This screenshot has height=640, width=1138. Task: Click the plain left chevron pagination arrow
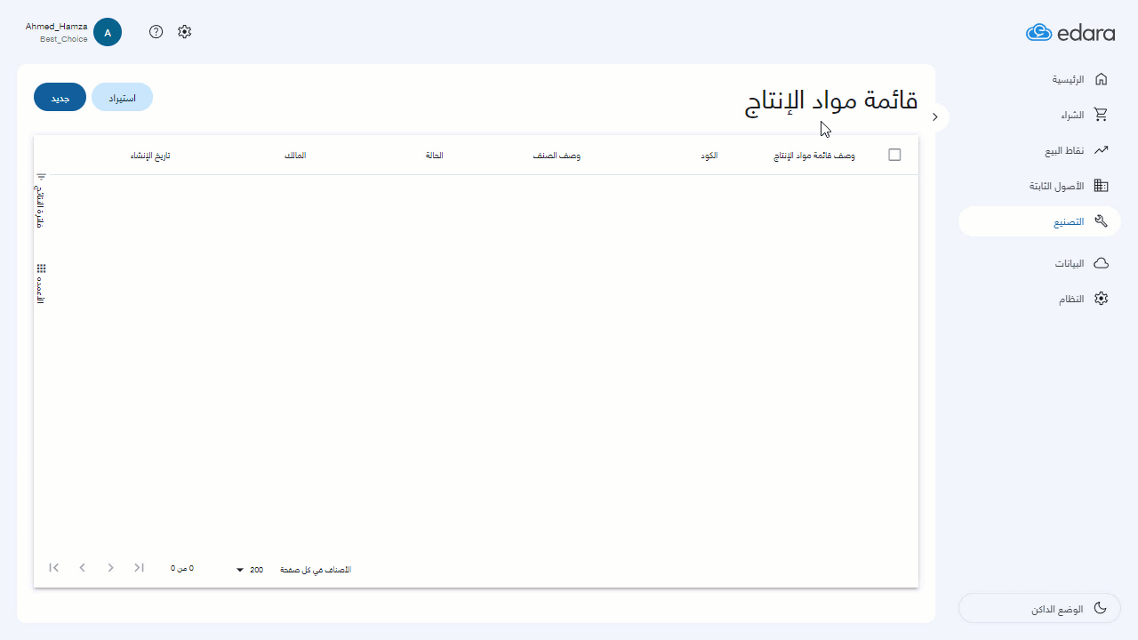pos(83,568)
